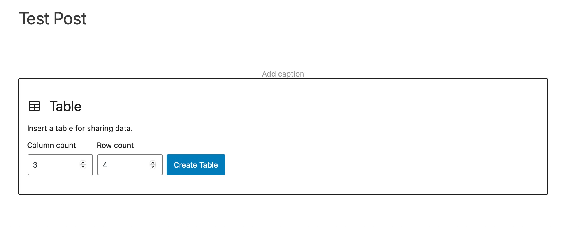
Task: Place cursor on the value 4 in Row count
Action: click(x=105, y=165)
